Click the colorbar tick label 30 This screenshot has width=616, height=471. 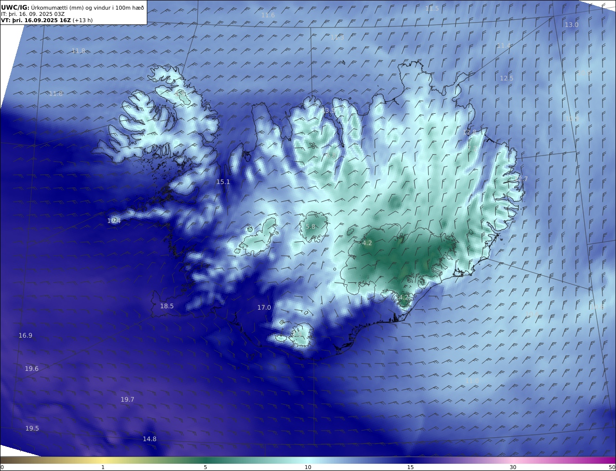(513, 468)
